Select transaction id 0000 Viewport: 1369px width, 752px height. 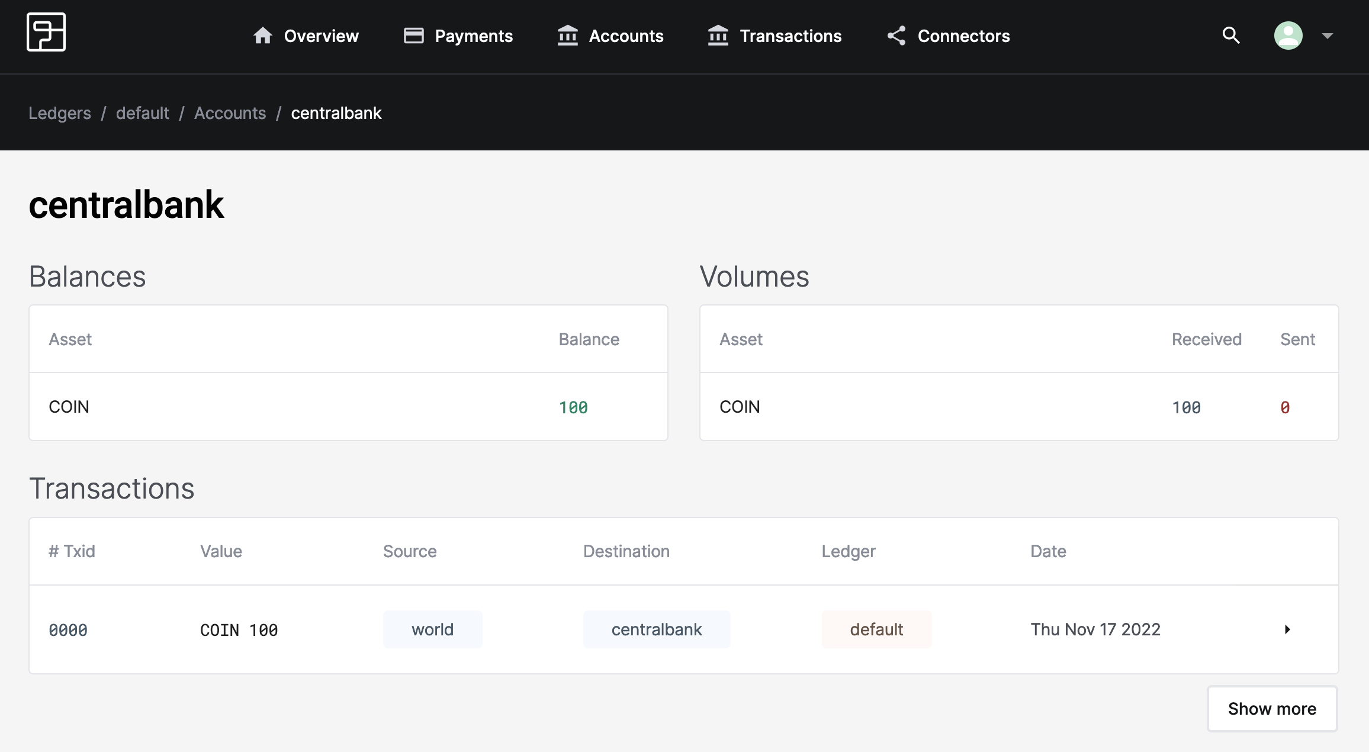click(x=68, y=630)
